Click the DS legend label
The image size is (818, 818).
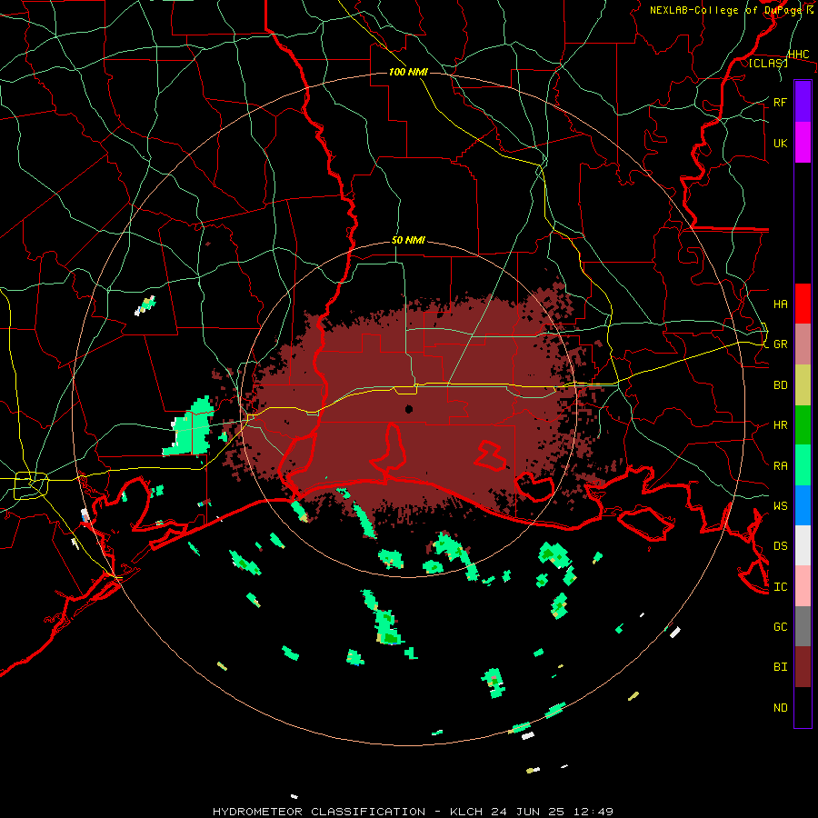click(780, 546)
